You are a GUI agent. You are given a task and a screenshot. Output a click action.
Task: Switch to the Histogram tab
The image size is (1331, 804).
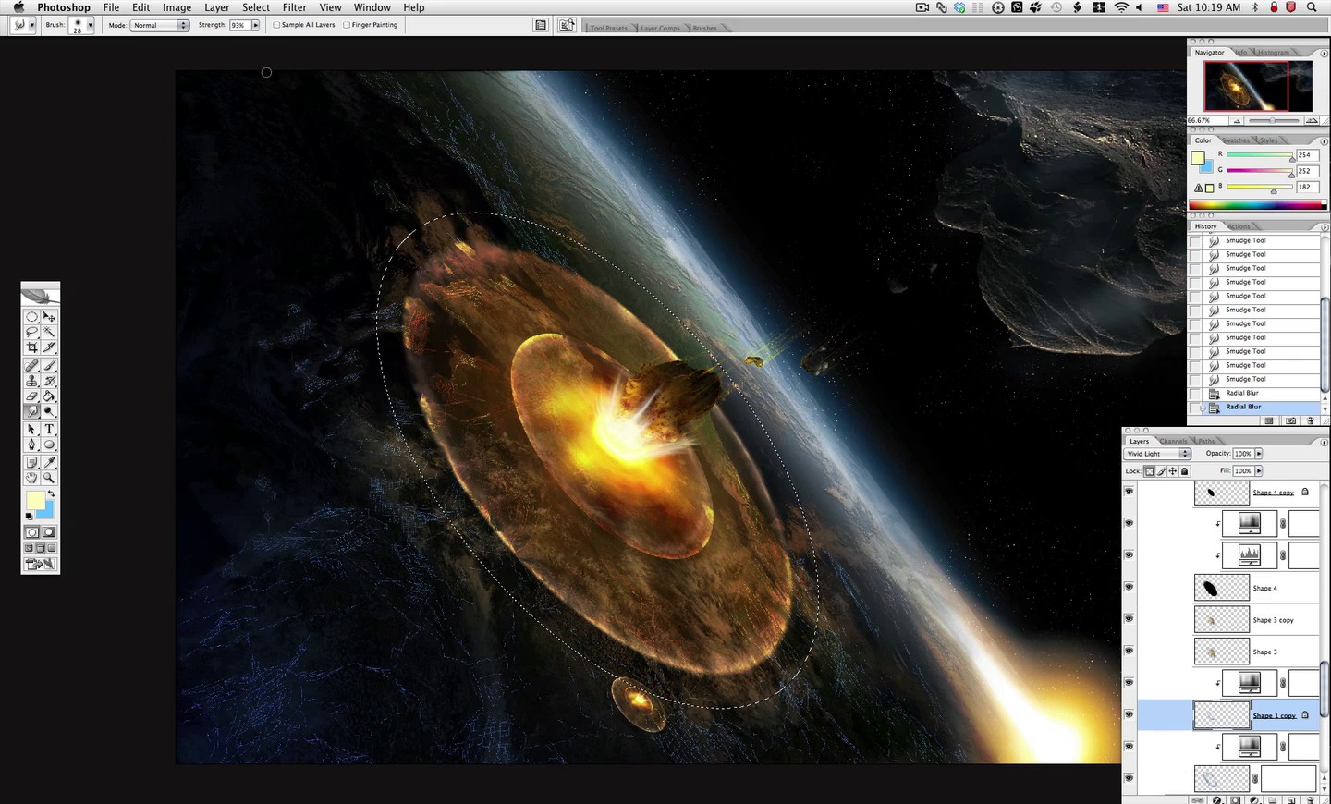point(1274,53)
